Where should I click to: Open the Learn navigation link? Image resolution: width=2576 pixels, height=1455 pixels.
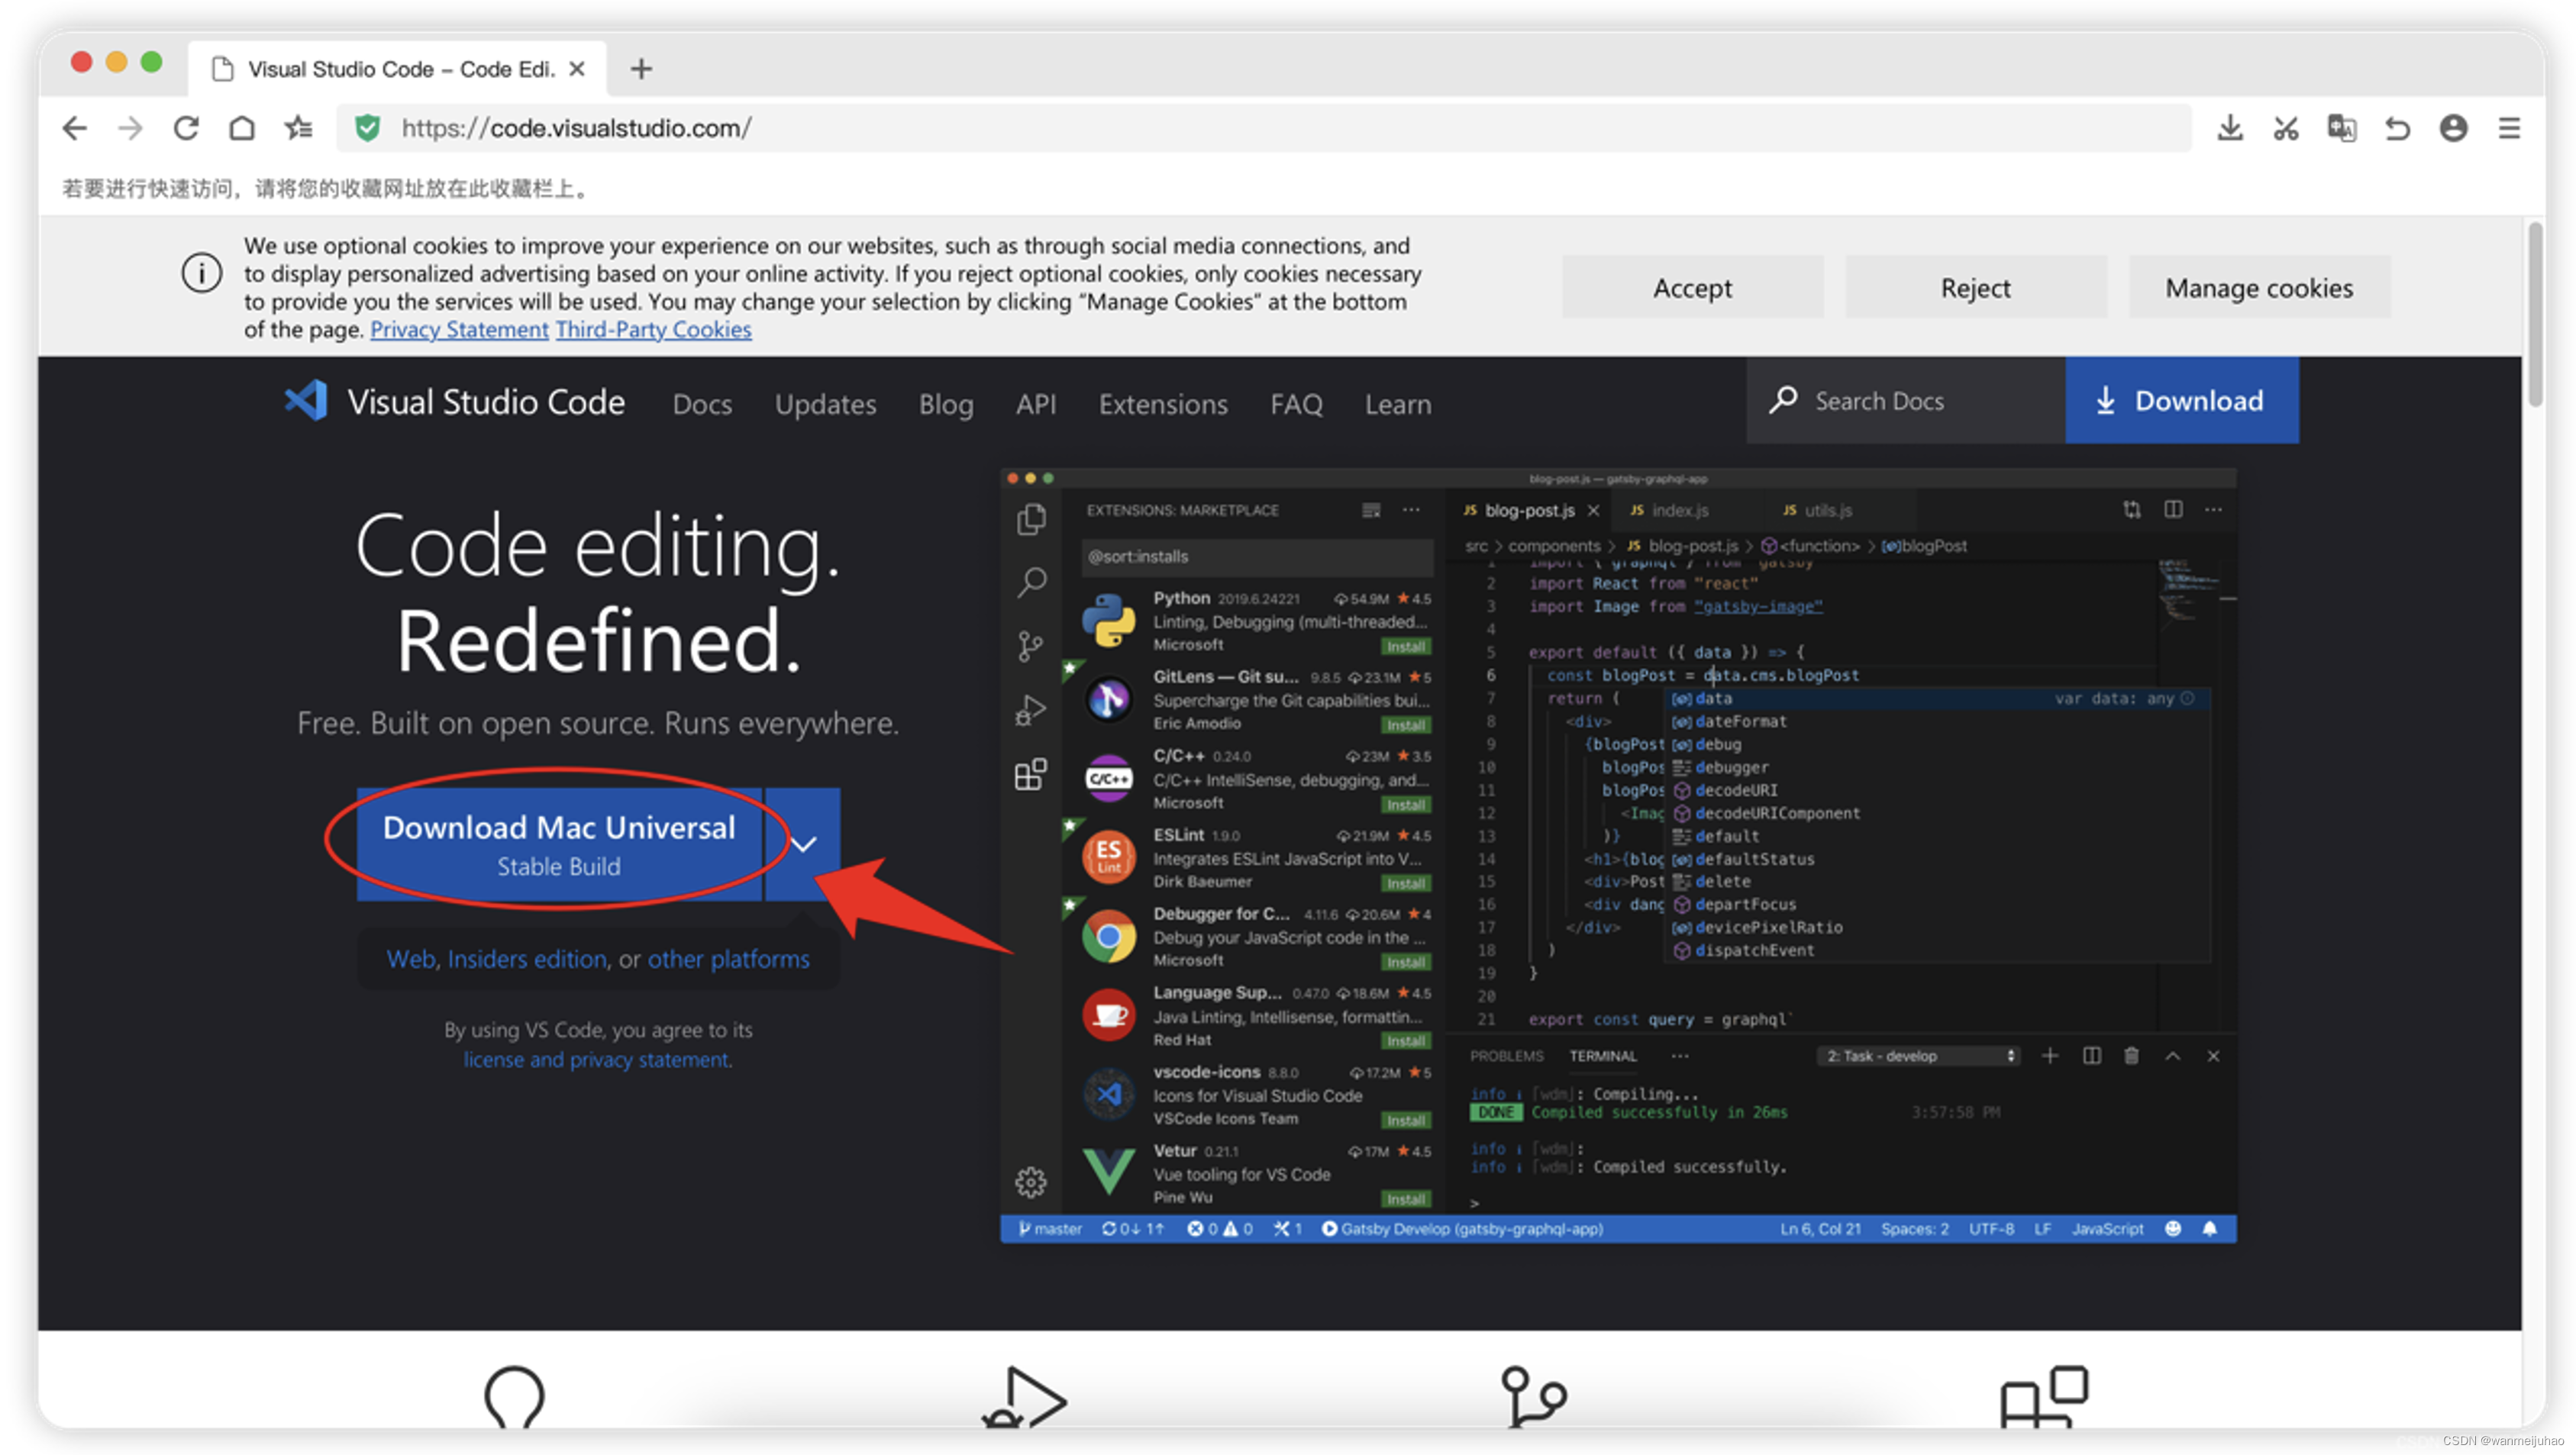(1398, 404)
